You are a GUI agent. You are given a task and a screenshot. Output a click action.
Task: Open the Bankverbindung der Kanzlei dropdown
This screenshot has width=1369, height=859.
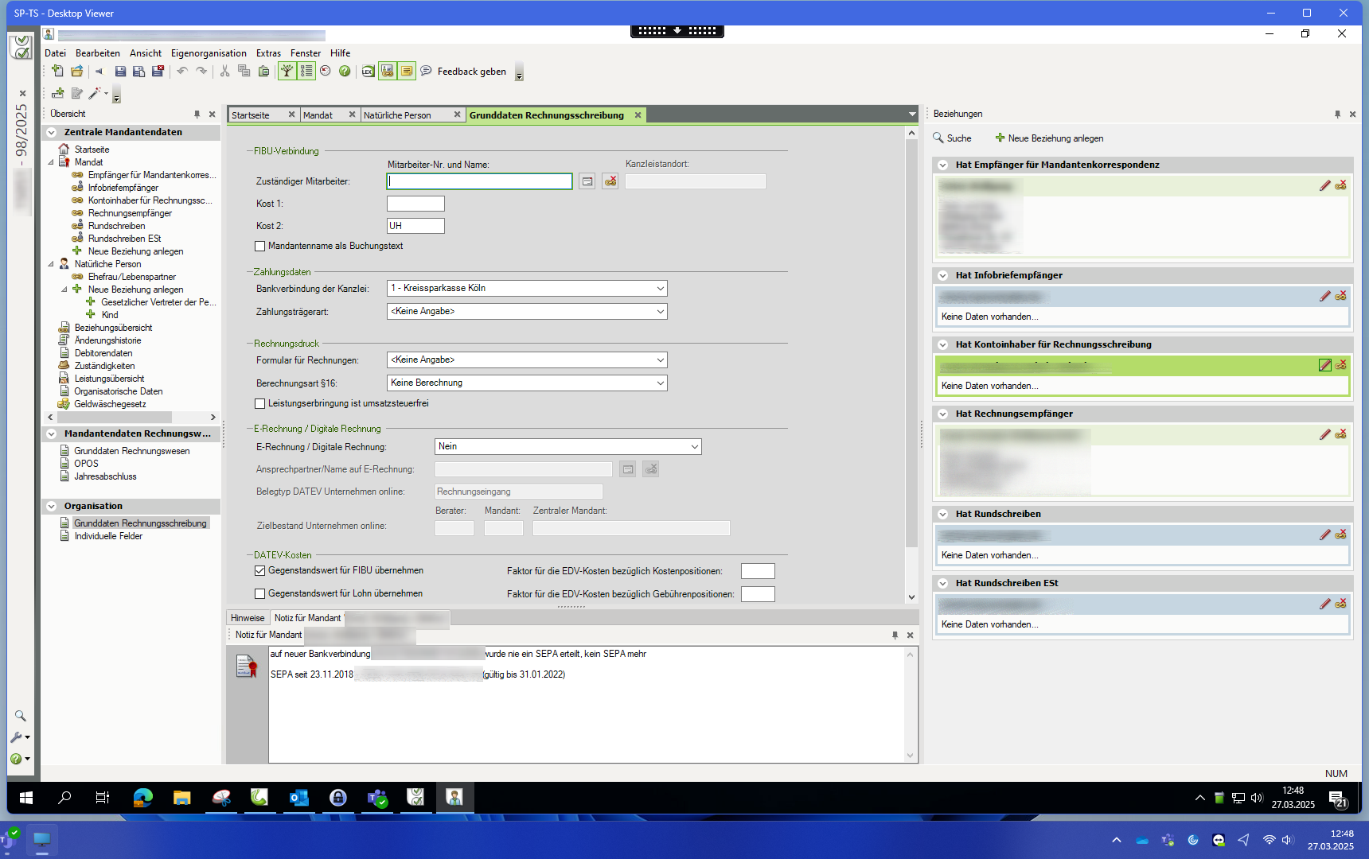660,289
